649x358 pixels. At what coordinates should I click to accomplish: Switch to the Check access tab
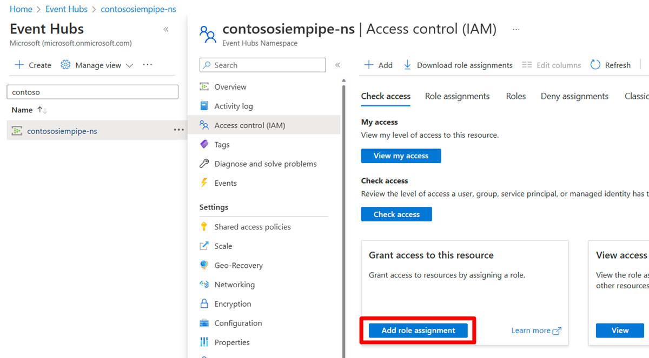point(386,96)
